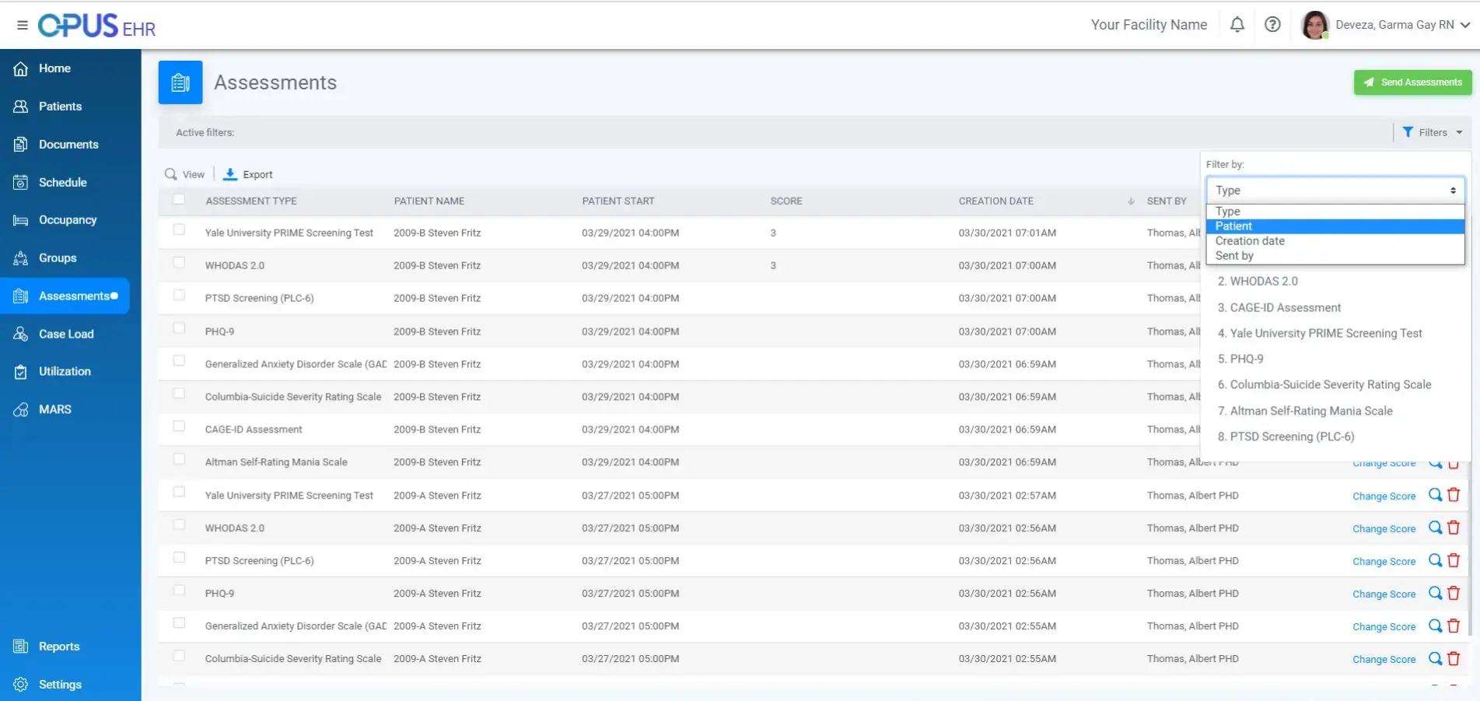Click the Creation Date sort arrow
This screenshot has height=701, width=1480.
click(1130, 201)
